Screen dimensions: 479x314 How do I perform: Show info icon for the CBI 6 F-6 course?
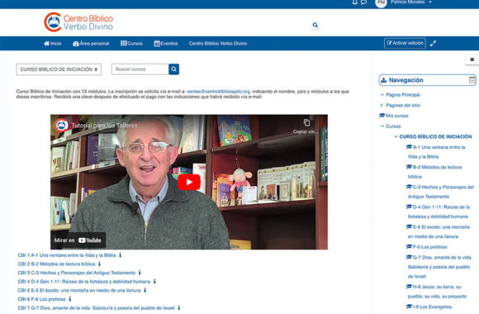click(70, 299)
